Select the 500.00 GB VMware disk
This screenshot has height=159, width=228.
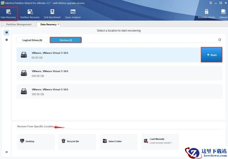point(120,73)
